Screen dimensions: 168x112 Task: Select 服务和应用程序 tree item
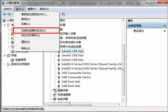pyautogui.click(x=20, y=64)
